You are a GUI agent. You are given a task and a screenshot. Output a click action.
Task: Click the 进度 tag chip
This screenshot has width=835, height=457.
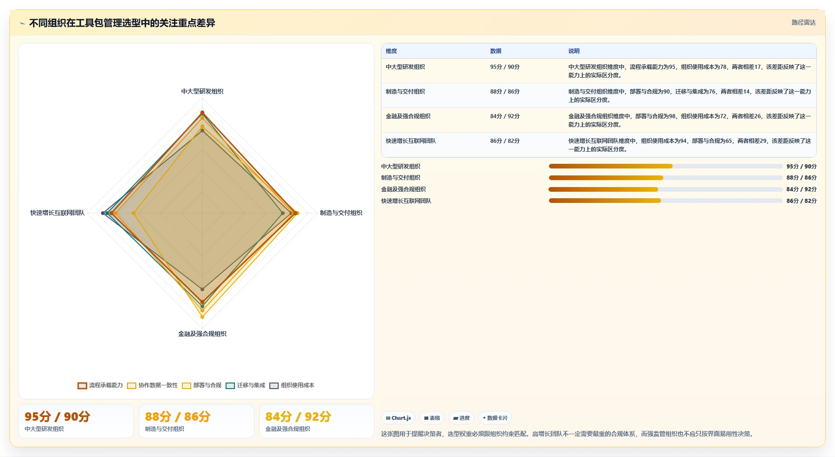point(461,418)
